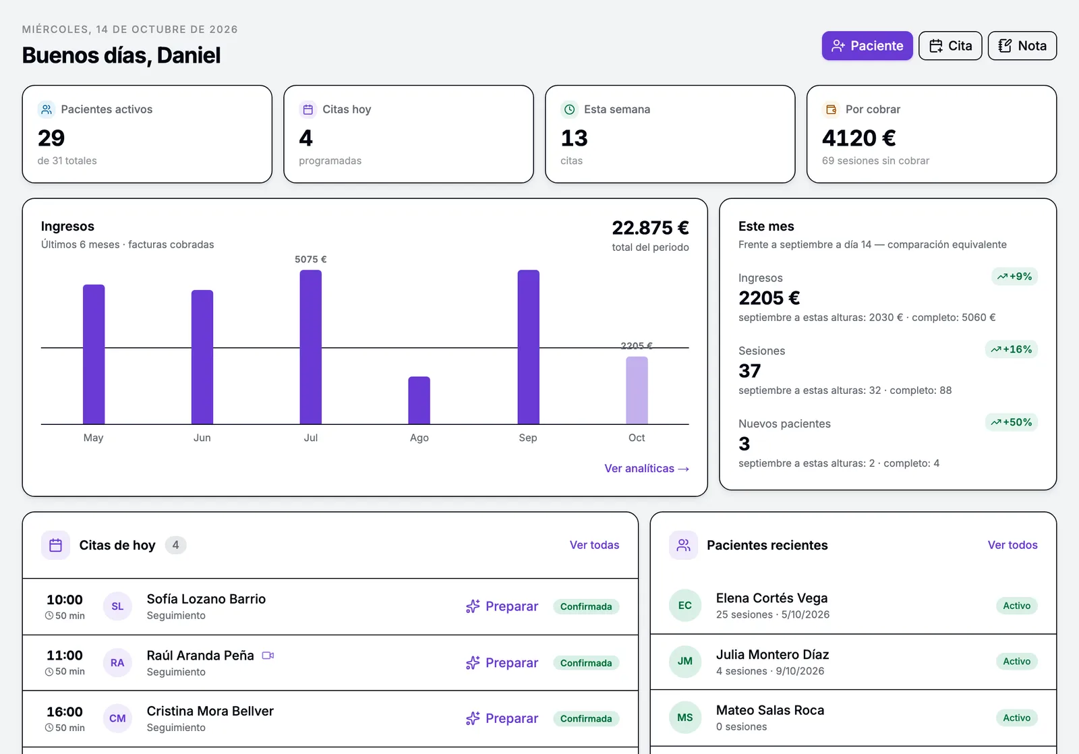This screenshot has width=1079, height=754.
Task: Click the Confirmada badge on Raúl's appointment
Action: click(586, 663)
